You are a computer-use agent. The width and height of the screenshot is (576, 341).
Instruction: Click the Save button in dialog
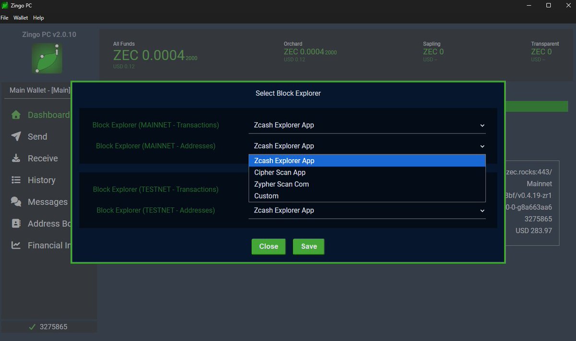[x=309, y=247]
